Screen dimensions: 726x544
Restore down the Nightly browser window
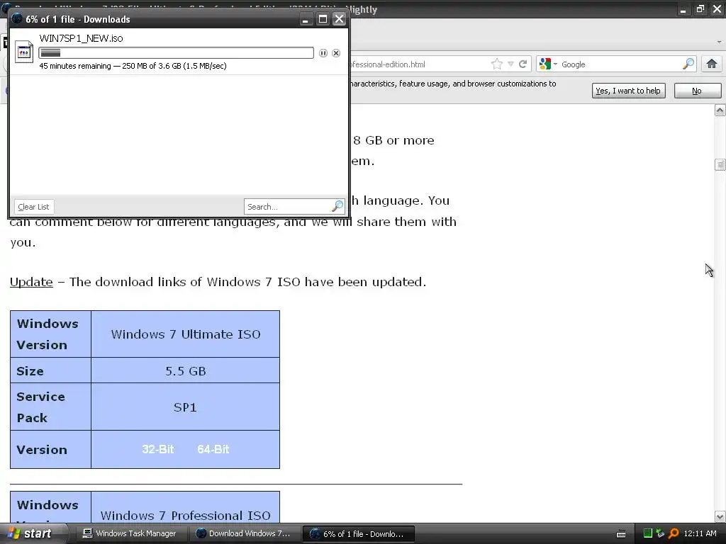point(700,8)
